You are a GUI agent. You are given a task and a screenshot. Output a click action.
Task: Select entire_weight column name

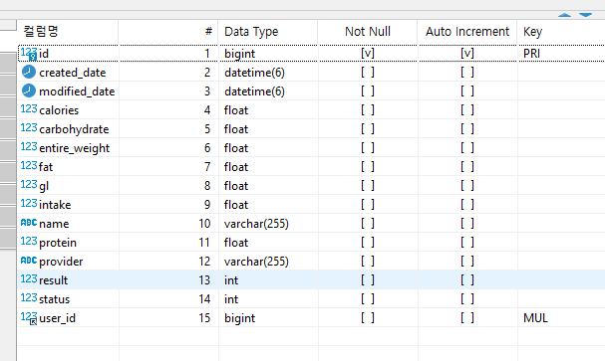tap(74, 148)
